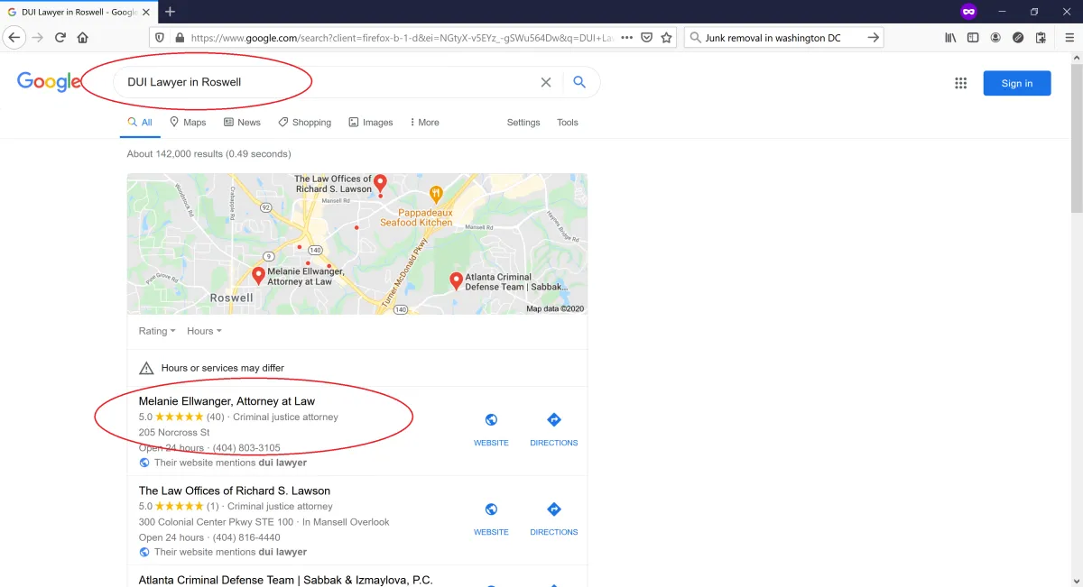
Task: Click the browser Back arrow button
Action: pos(14,38)
